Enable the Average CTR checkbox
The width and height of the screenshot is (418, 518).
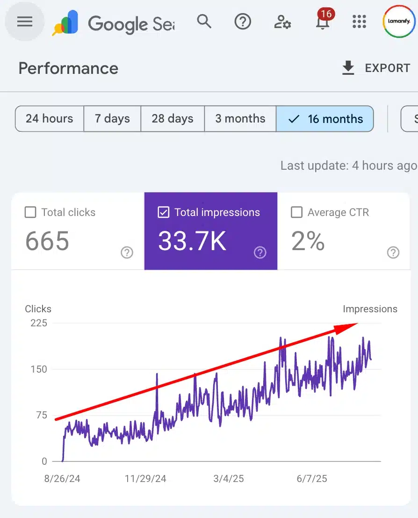296,212
